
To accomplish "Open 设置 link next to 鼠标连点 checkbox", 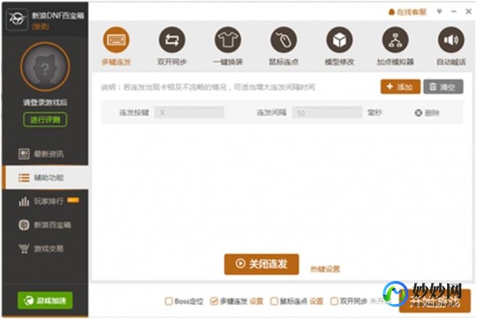I will coord(316,301).
